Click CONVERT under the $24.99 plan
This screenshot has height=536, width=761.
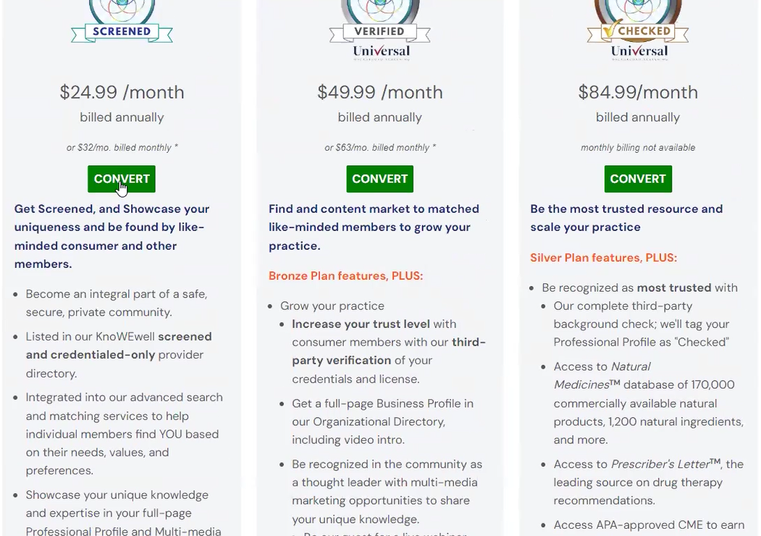click(122, 179)
